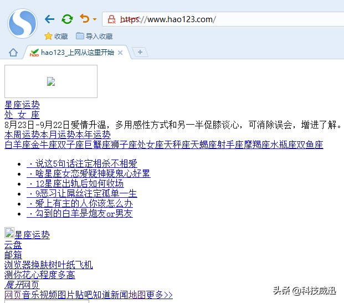Select 狮子座 zodiac link
Image resolution: width=344 pixels, height=303 pixels.
tap(124, 145)
